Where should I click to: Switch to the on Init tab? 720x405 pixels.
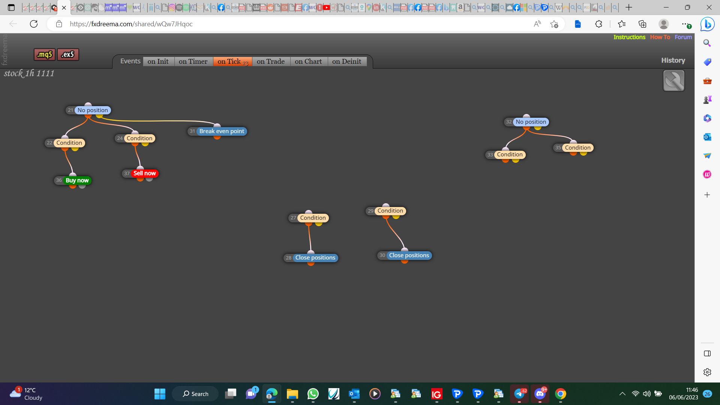pyautogui.click(x=158, y=61)
